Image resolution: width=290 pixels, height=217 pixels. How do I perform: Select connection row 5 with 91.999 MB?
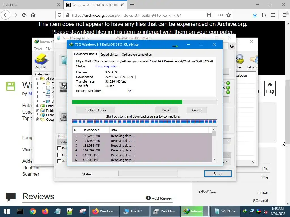142,155
